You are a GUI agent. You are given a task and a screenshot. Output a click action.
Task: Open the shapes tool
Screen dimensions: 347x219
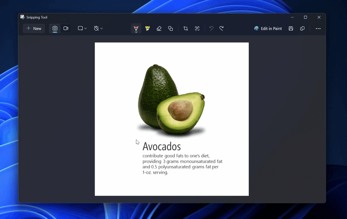171,28
